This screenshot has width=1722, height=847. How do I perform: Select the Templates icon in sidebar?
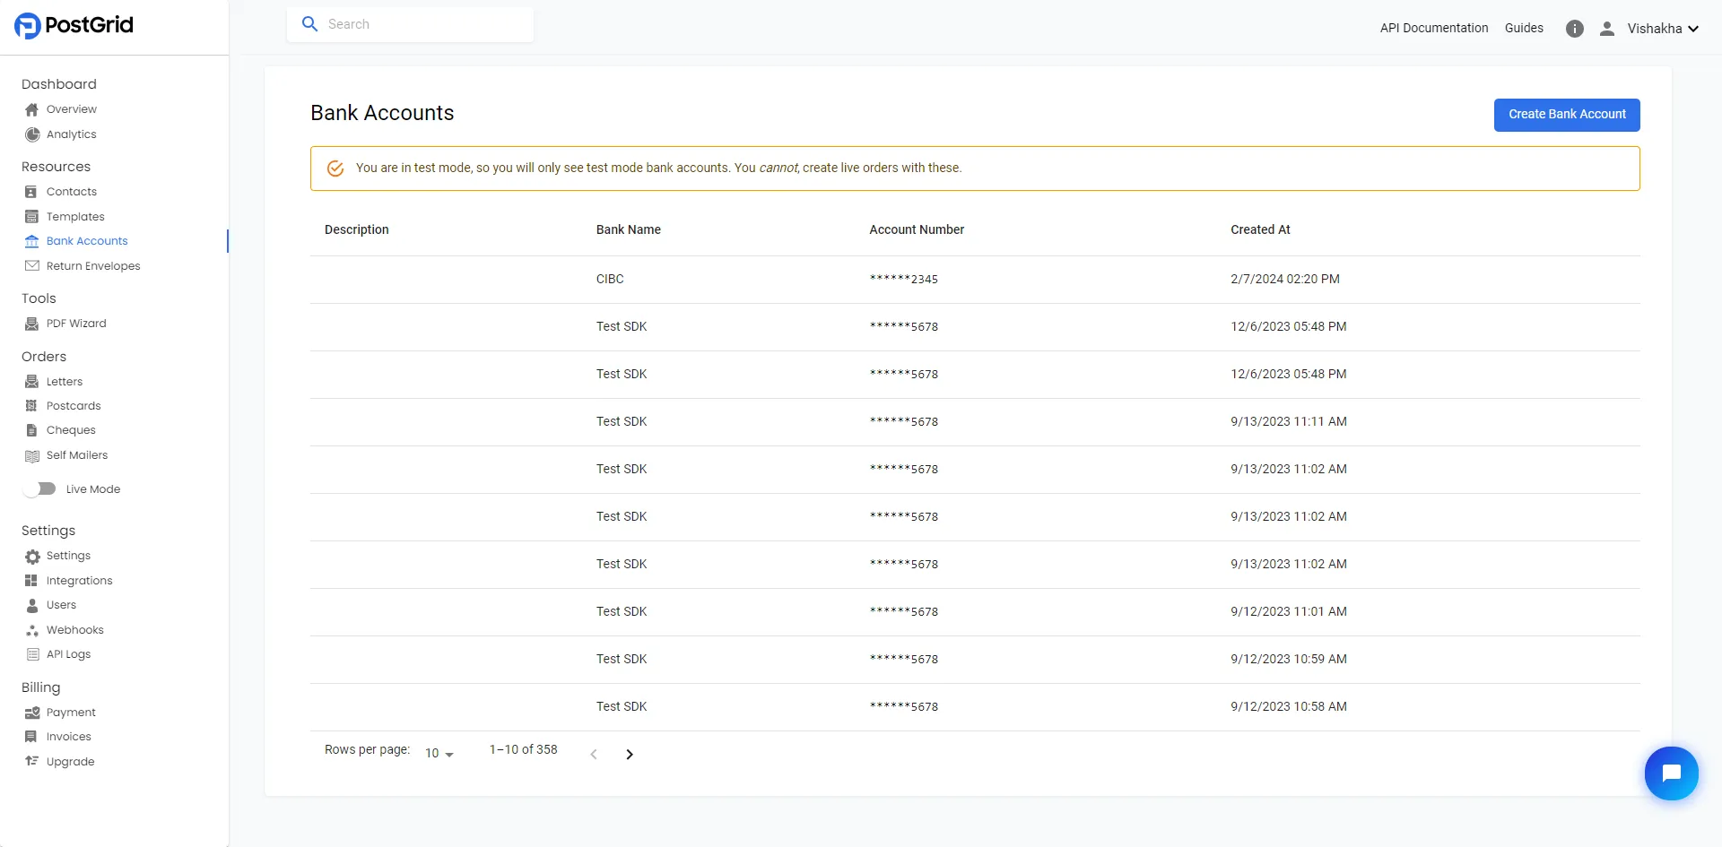point(32,216)
